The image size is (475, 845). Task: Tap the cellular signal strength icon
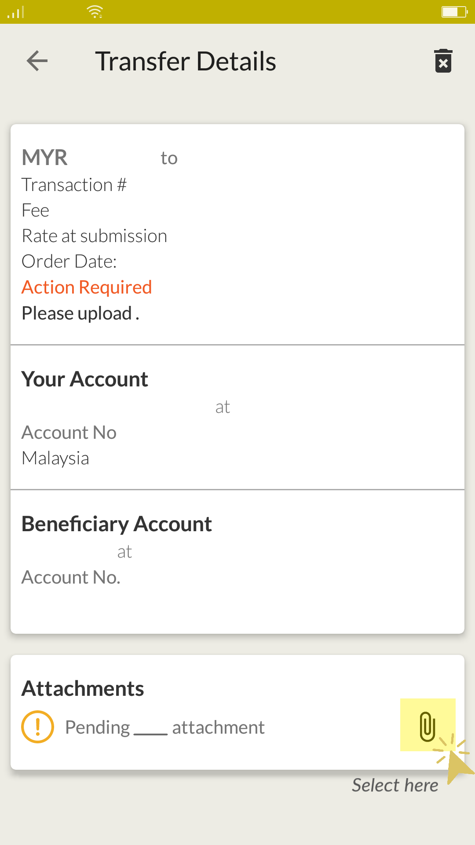(x=16, y=12)
